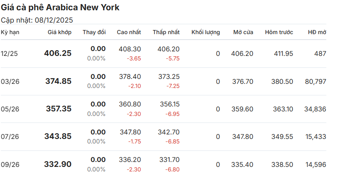The width and height of the screenshot is (337, 178).
Task: Click the Giá cà phê Arabica New York title
Action: (60, 8)
